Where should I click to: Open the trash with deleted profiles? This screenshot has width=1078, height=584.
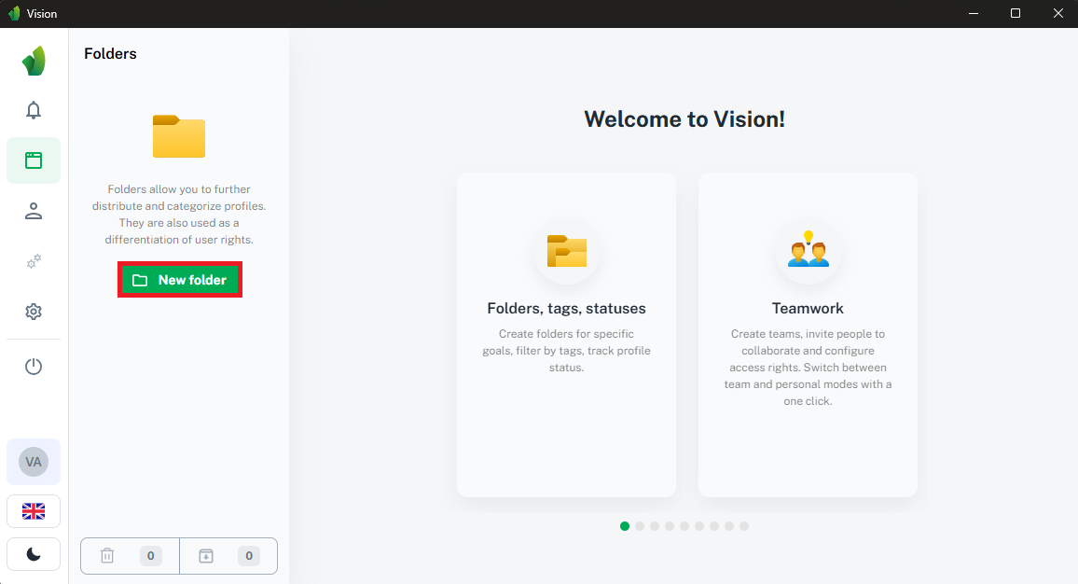(x=107, y=555)
